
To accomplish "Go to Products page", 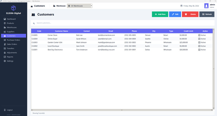I will tap(13, 23).
